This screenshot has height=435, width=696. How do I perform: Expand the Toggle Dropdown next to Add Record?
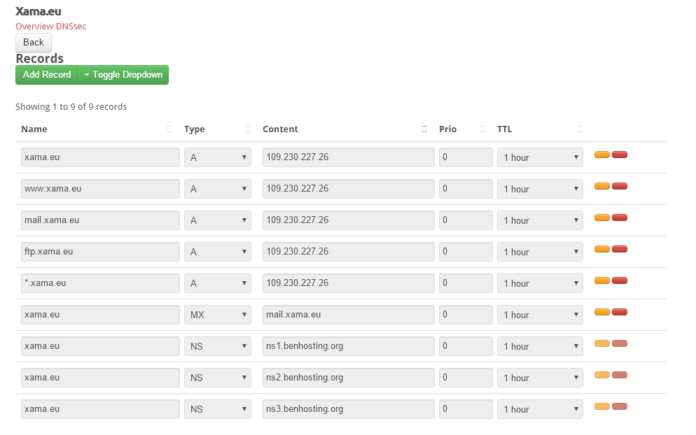click(x=123, y=75)
